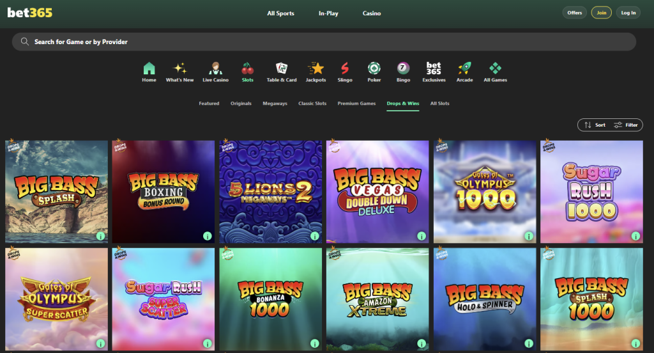Viewport: 654px width, 353px height.
Task: Open the Sort options
Action: 595,125
